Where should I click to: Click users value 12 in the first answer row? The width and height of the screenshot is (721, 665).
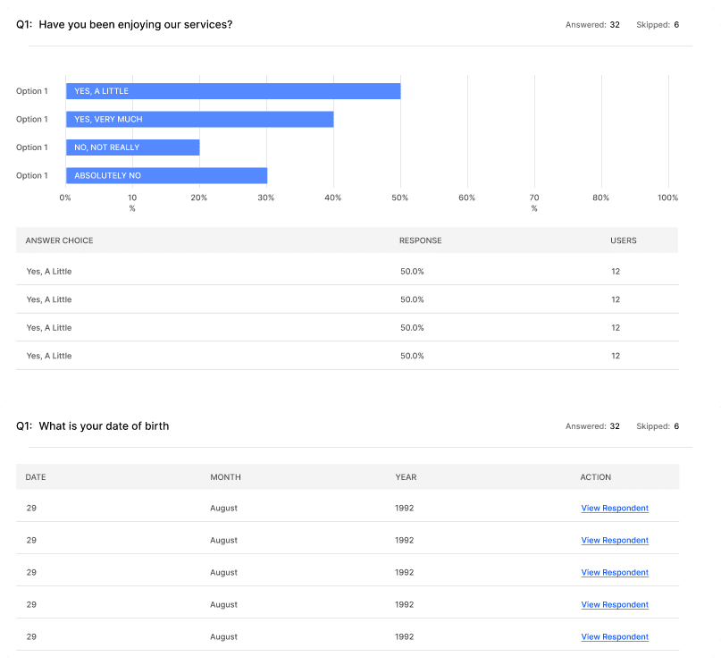click(x=616, y=272)
